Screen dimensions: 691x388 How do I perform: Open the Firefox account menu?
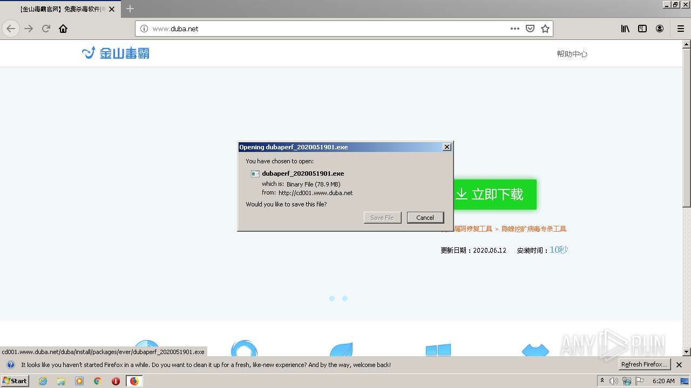660,29
